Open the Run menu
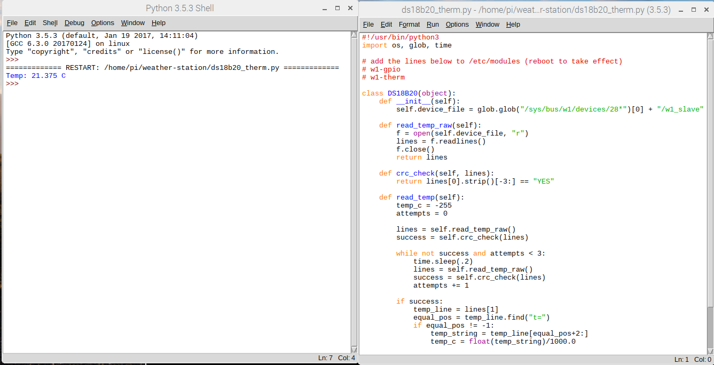Image resolution: width=714 pixels, height=365 pixels. 433,25
